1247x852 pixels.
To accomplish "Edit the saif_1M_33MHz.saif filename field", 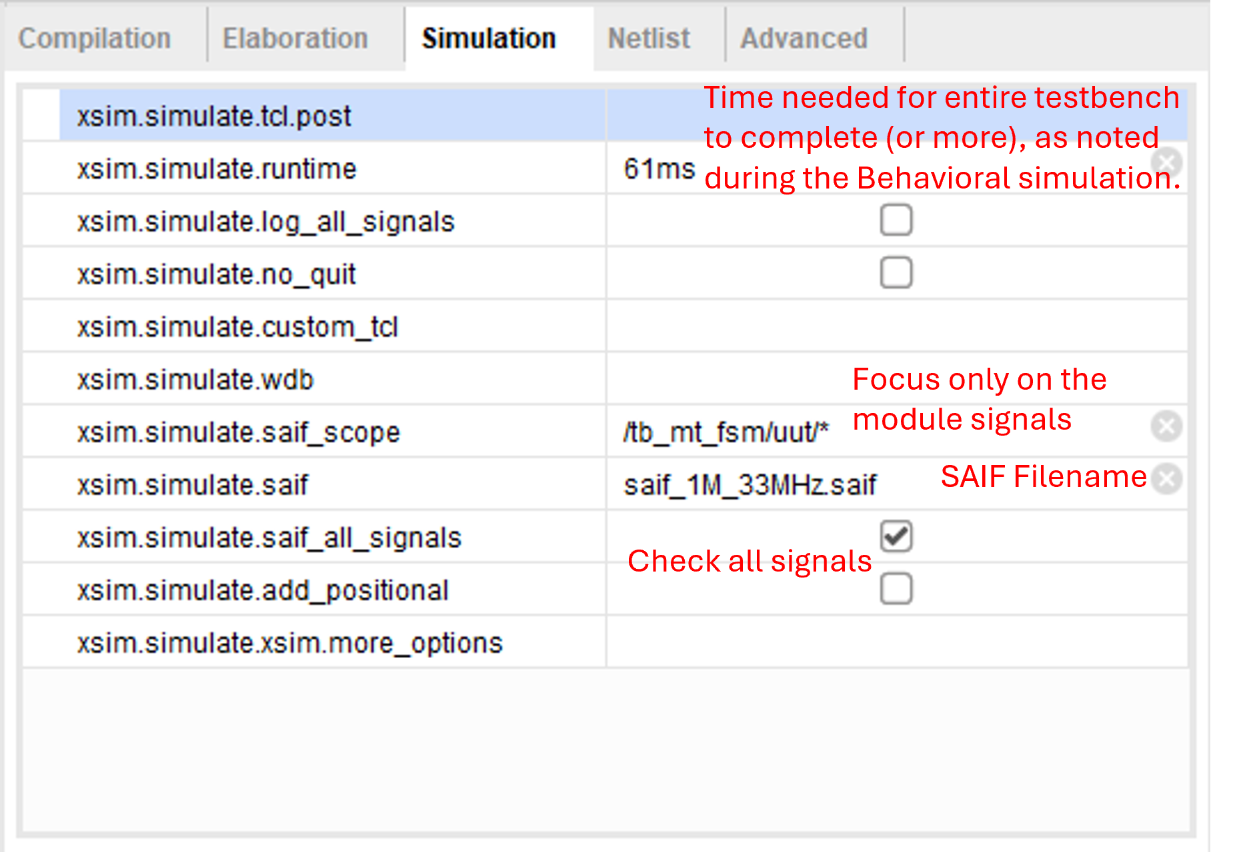I will click(x=896, y=484).
